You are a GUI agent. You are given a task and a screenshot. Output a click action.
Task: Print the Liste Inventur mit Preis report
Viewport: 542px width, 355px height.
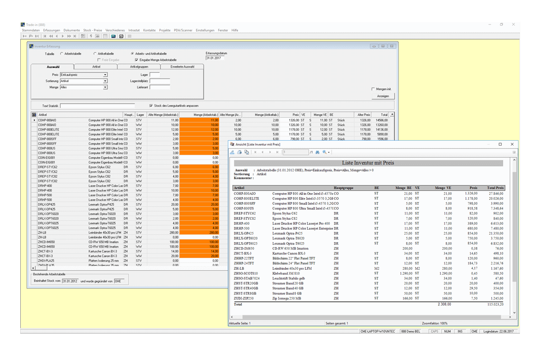coord(239,152)
